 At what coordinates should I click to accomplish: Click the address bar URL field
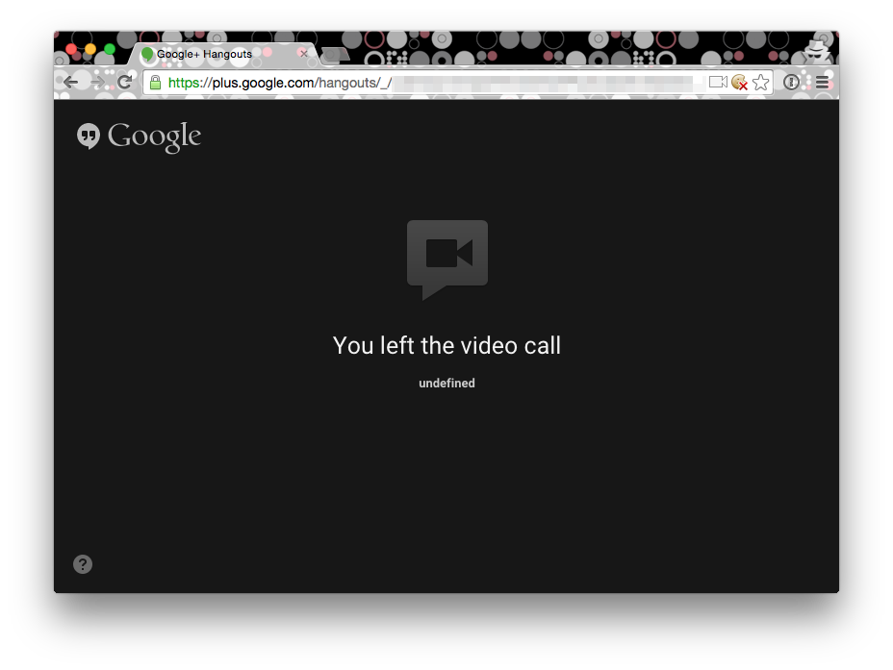(433, 83)
